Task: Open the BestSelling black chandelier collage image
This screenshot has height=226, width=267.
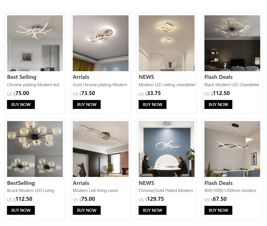Action: tap(35, 149)
